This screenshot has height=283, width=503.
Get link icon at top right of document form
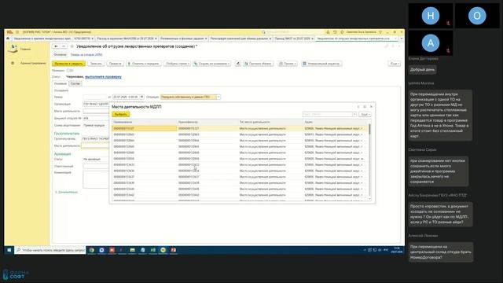coord(387,46)
